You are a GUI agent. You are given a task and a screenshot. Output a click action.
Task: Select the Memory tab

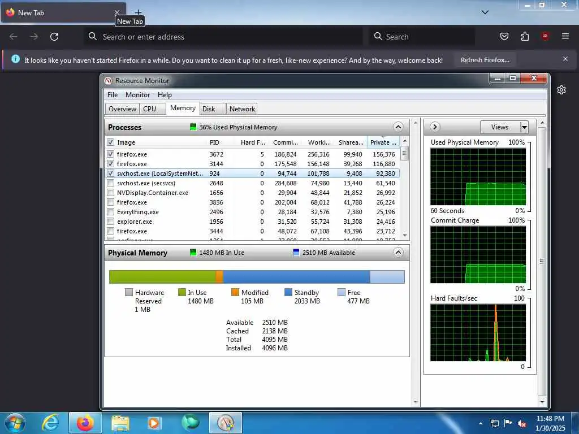pos(183,108)
